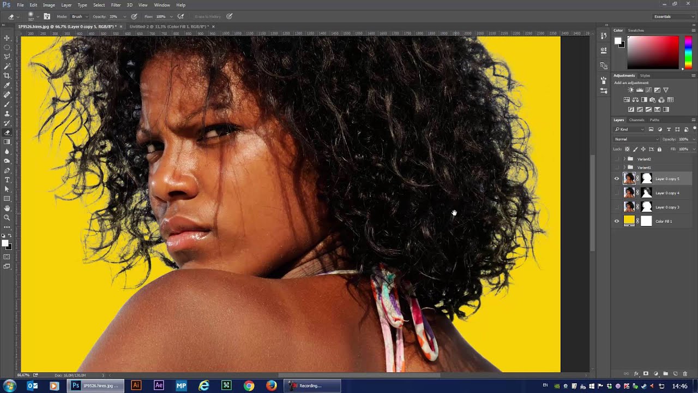698x393 pixels.
Task: Select the Hand tool
Action: (x=7, y=208)
